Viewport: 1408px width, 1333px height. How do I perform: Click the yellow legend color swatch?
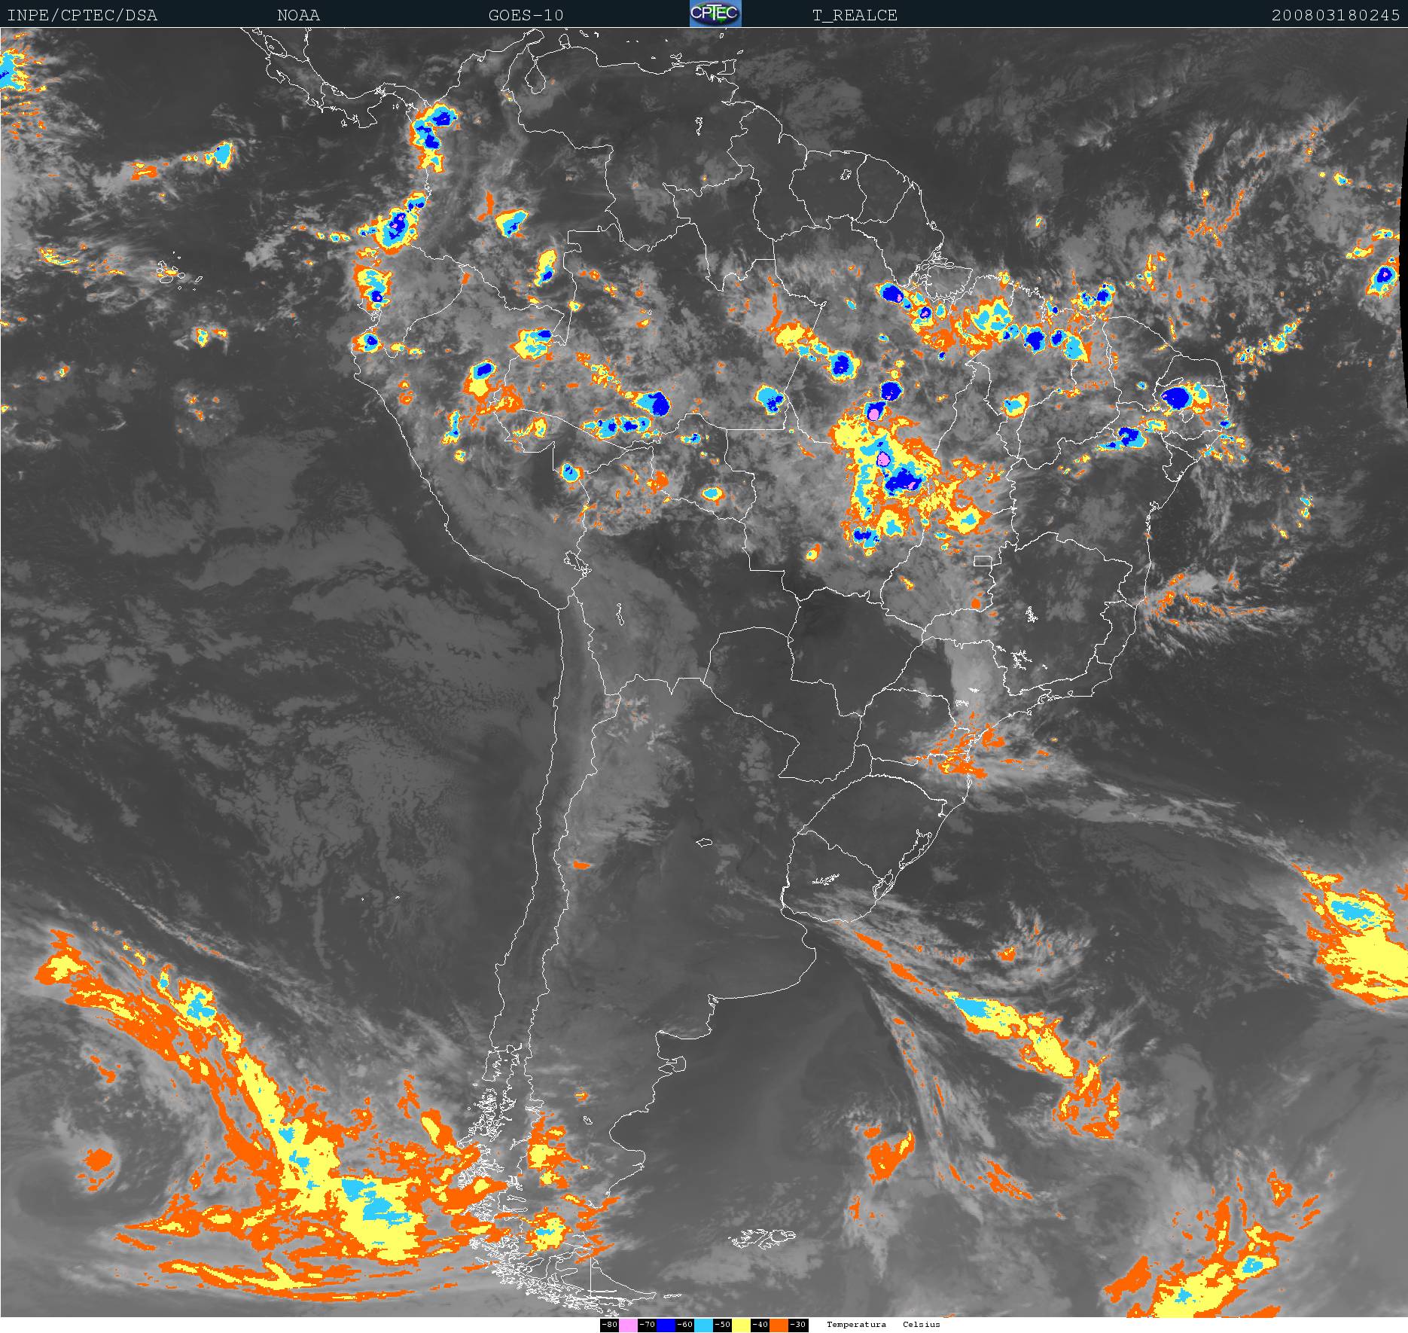741,1325
